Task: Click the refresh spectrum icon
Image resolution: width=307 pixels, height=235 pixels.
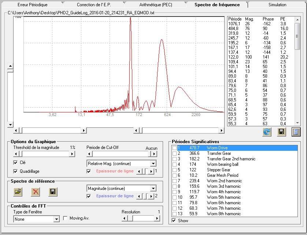Action: (x=267, y=132)
